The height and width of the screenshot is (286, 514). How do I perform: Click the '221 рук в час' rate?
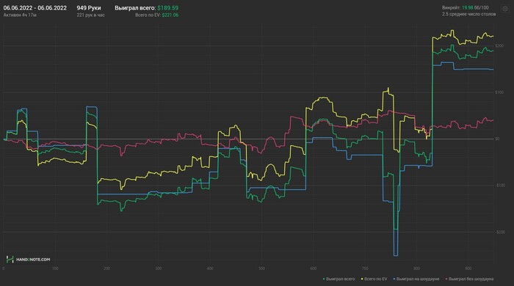(91, 15)
